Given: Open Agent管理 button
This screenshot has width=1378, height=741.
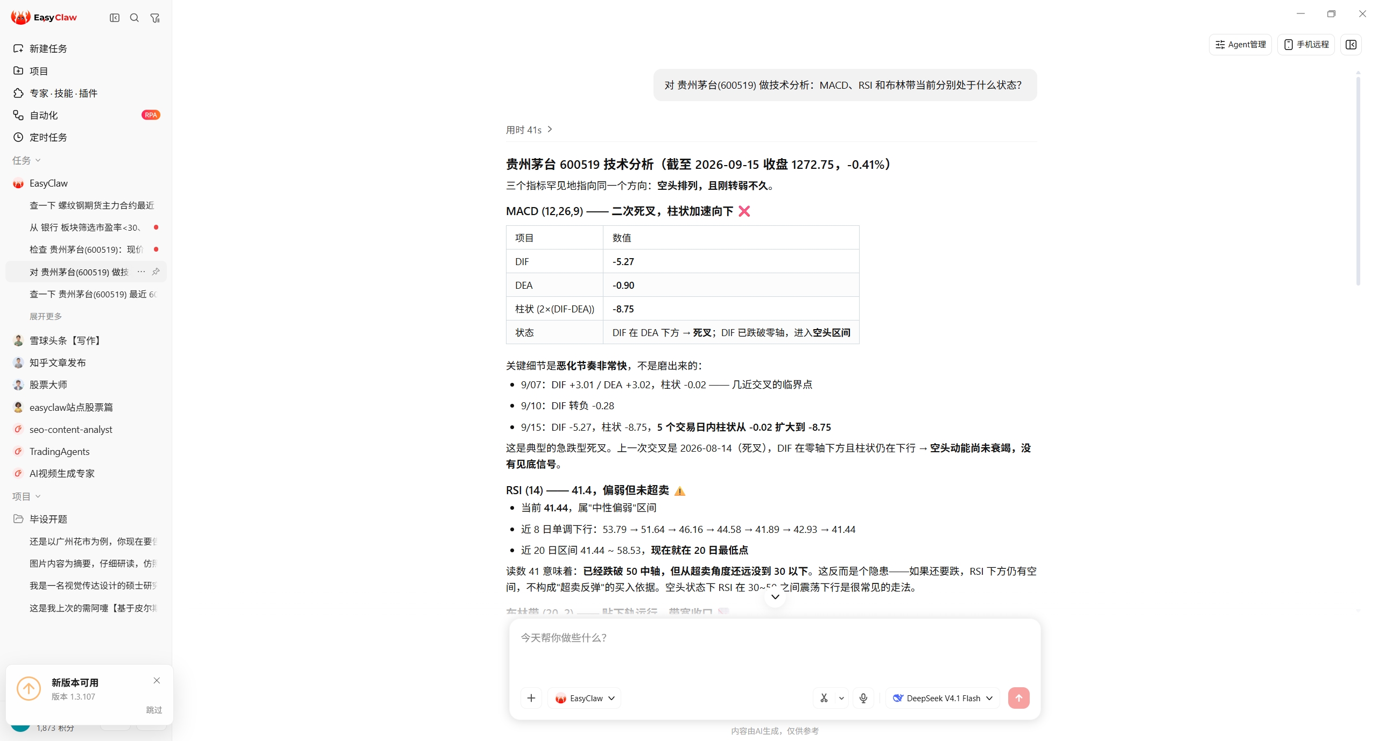Looking at the screenshot, I should (x=1240, y=44).
